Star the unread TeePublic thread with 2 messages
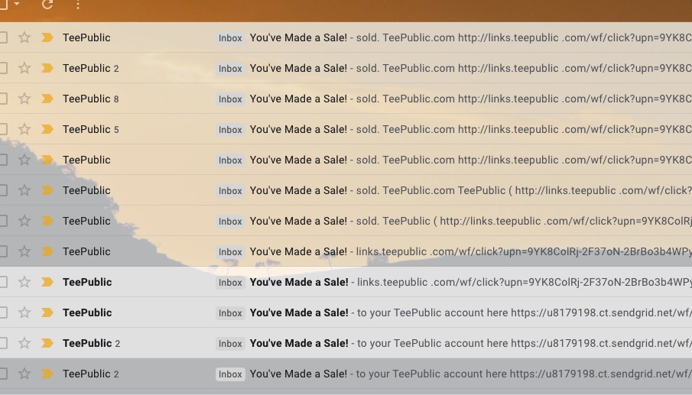The image size is (692, 395). (x=24, y=343)
